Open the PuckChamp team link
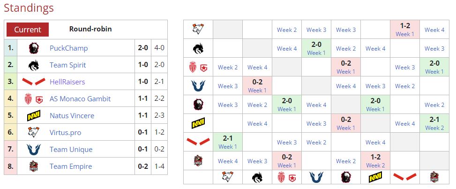Image resolution: width=456 pixels, height=189 pixels. pyautogui.click(x=68, y=48)
